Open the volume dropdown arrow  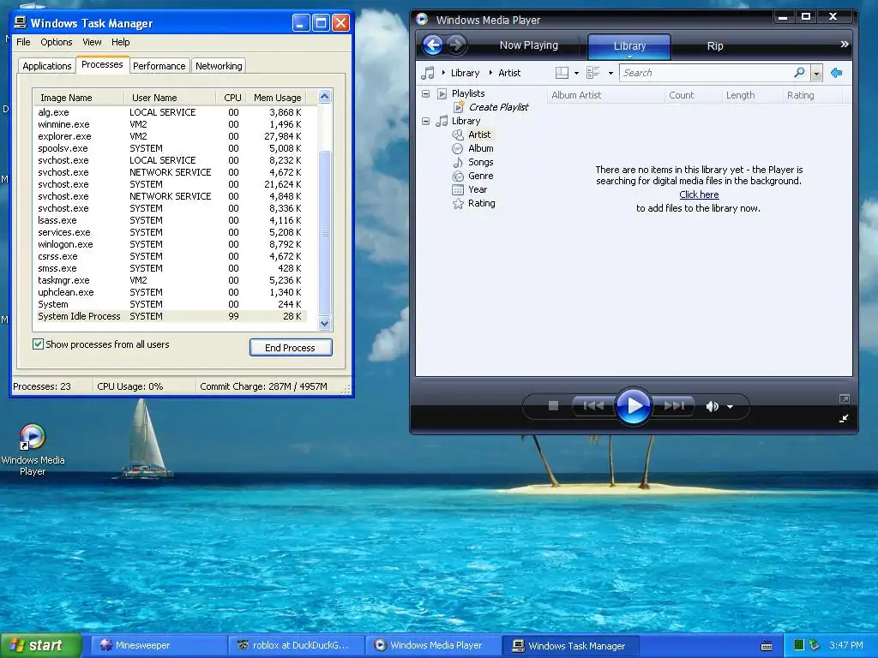[731, 407]
